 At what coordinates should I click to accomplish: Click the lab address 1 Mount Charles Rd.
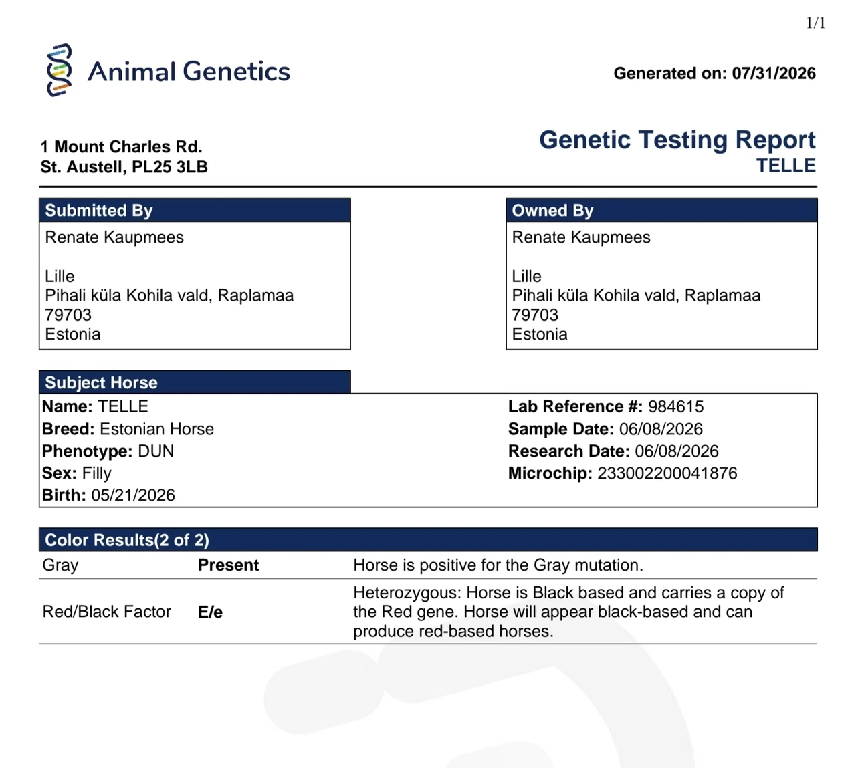(121, 146)
